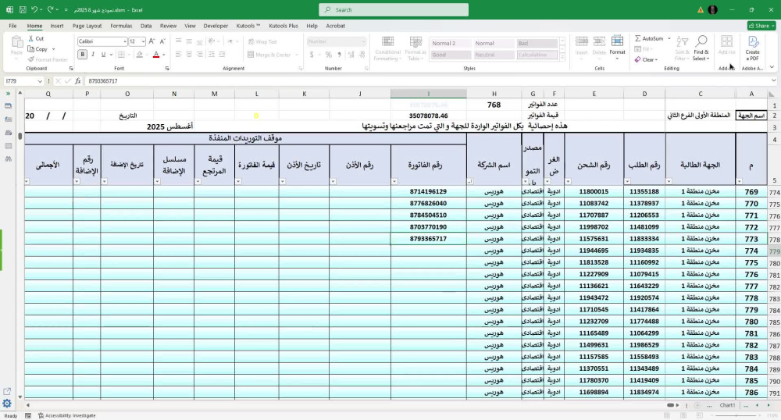Increase font size with the larger A icon
Image resolution: width=781 pixels, height=420 pixels.
(152, 41)
